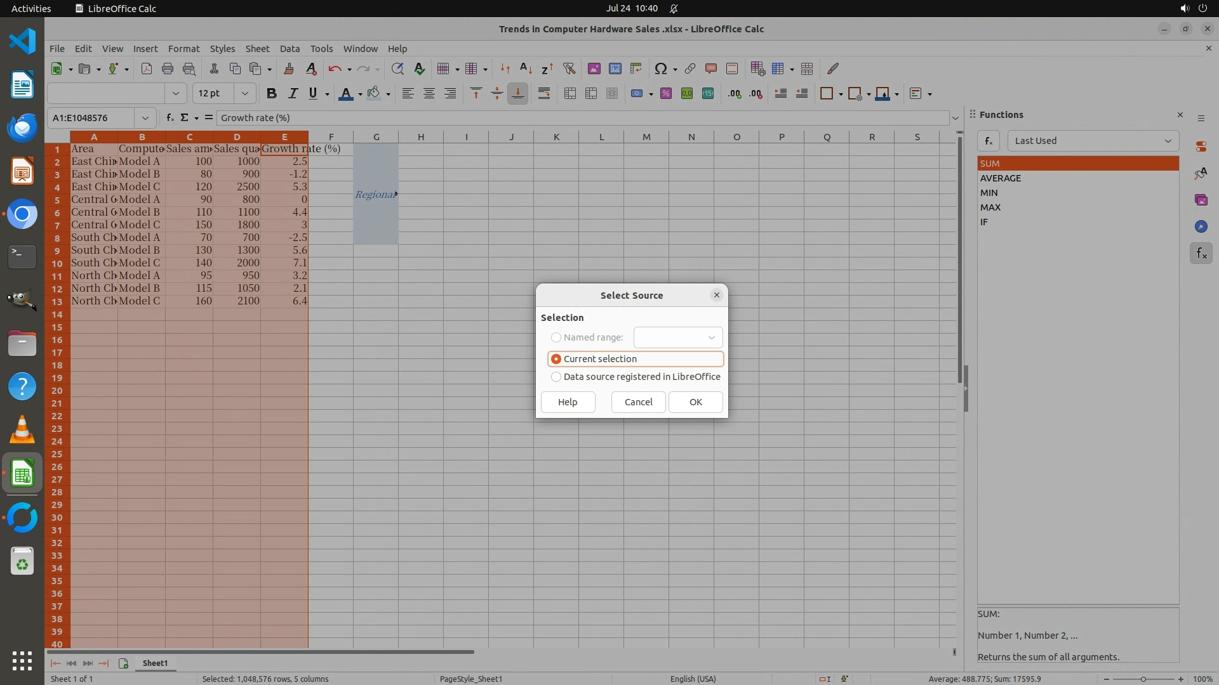Select the Current selection radio button
This screenshot has height=685, width=1219.
[556, 359]
